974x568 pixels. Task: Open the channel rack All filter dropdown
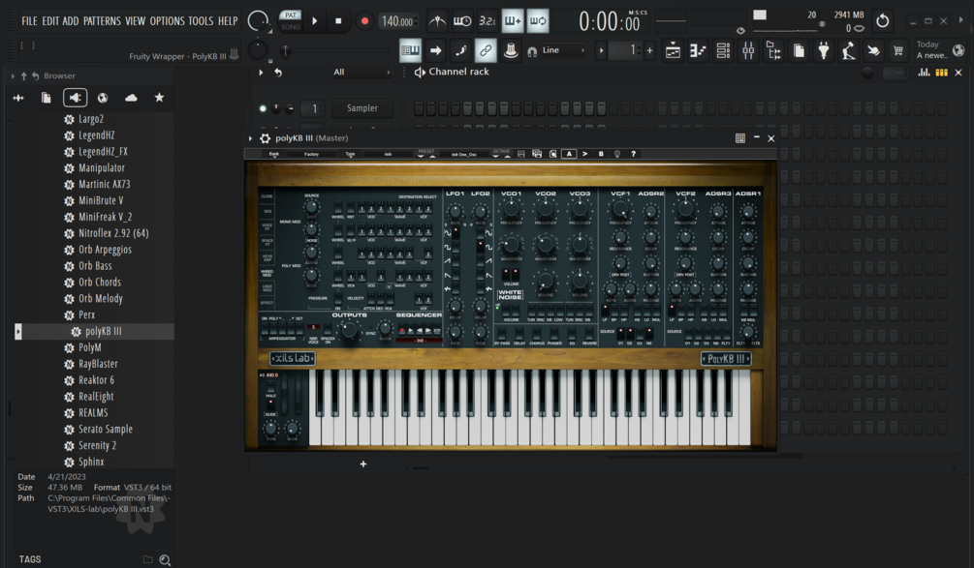361,72
